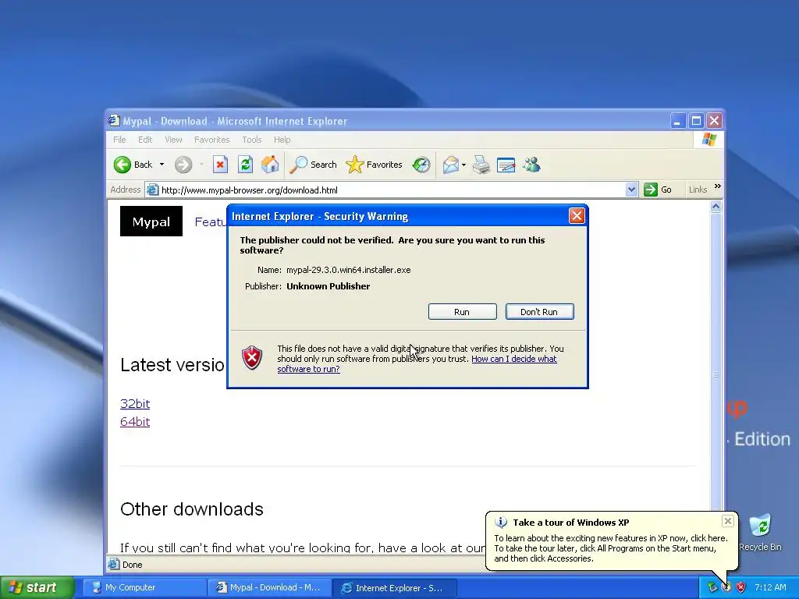This screenshot has height=599, width=799.
Task: Switch to My Computer taskbar button
Action: (x=144, y=587)
